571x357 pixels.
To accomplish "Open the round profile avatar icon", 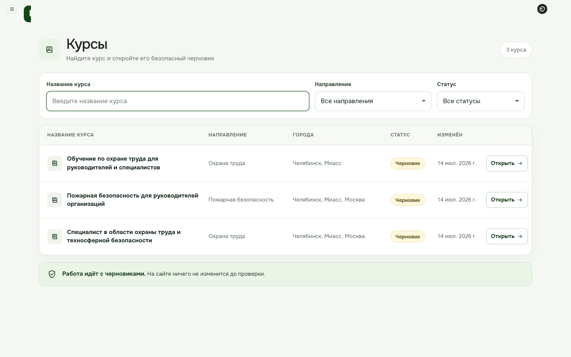I will [x=542, y=9].
